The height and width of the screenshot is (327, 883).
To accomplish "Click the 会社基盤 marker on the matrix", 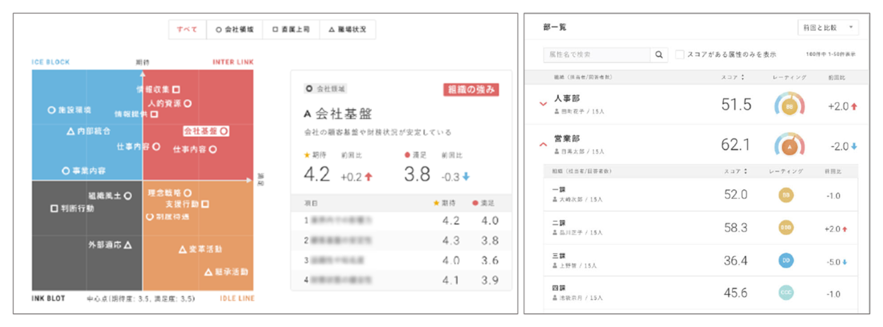I will [x=225, y=131].
